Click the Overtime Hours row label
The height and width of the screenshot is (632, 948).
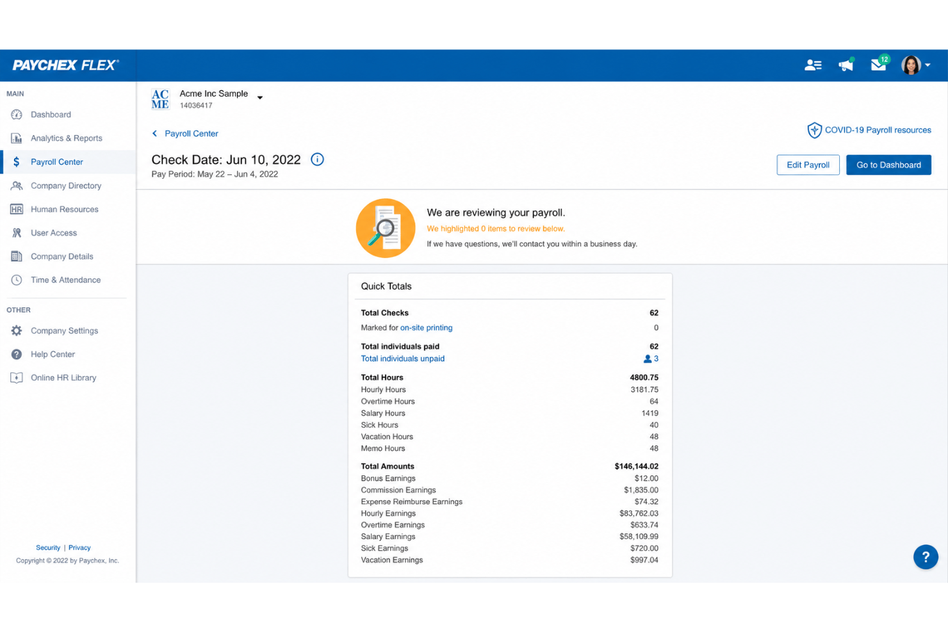[388, 401]
